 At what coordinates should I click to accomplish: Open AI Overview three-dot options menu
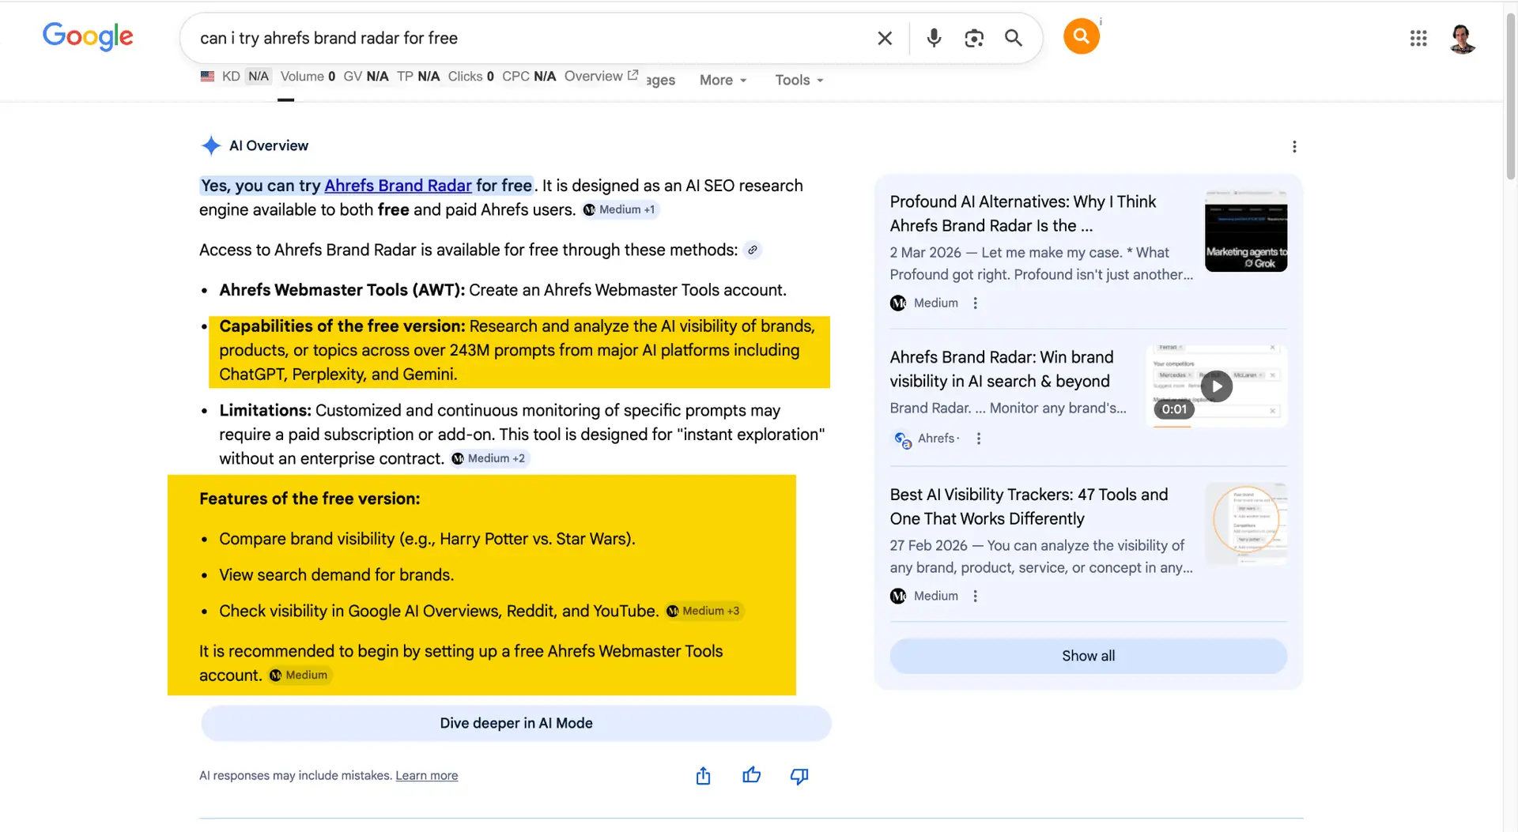pyautogui.click(x=1294, y=146)
